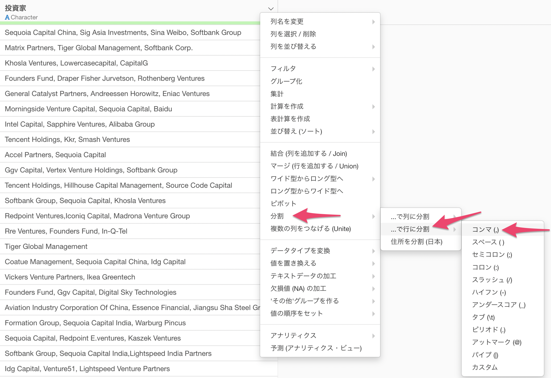
Task: Pick セミコロン (;) separator
Action: tap(502, 255)
